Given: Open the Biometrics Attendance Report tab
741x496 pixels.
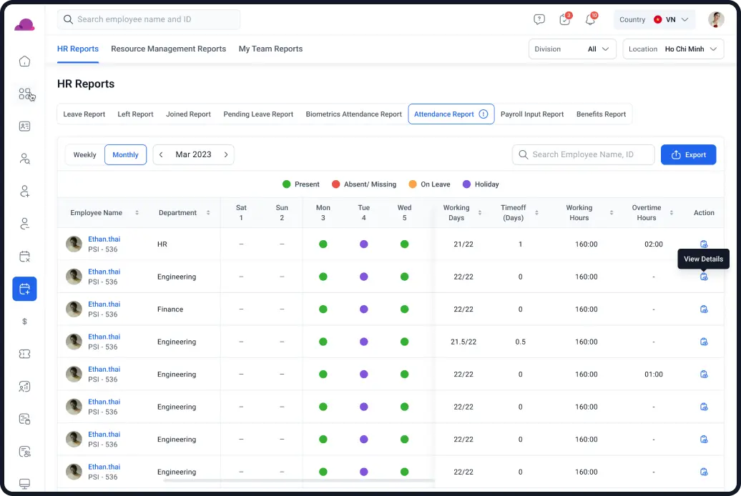Looking at the screenshot, I should 353,114.
